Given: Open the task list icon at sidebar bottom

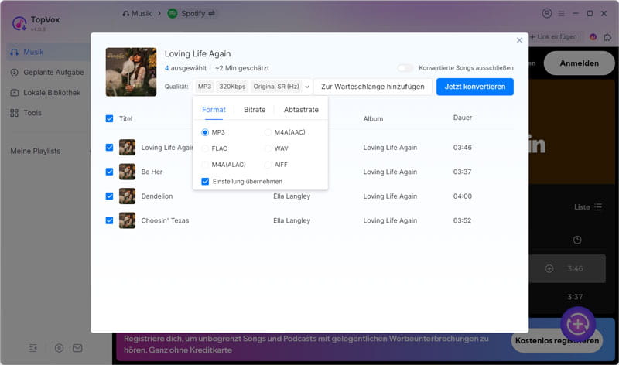Looking at the screenshot, I should coord(33,348).
